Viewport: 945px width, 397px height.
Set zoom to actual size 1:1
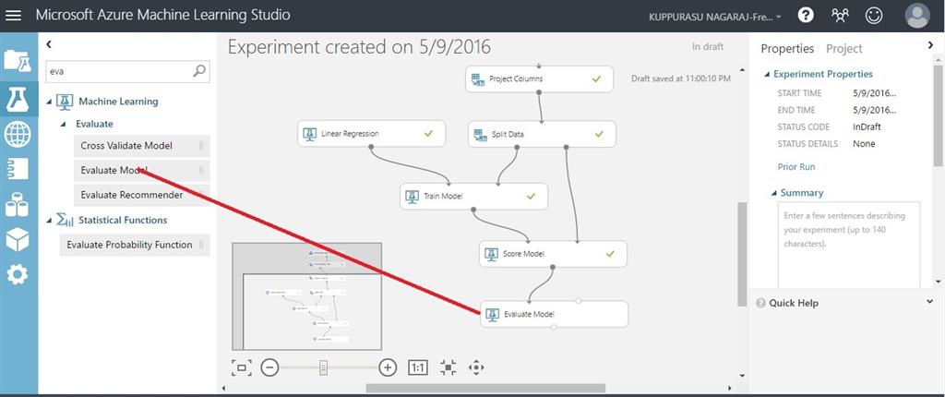coord(418,367)
